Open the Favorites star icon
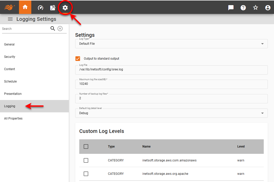Screen dimensions: 274x182 tap(255, 7)
